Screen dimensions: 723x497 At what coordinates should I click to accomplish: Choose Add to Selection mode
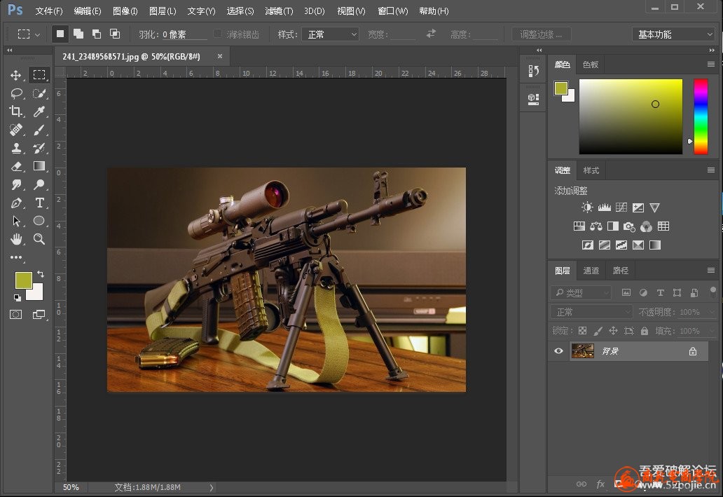[78, 34]
